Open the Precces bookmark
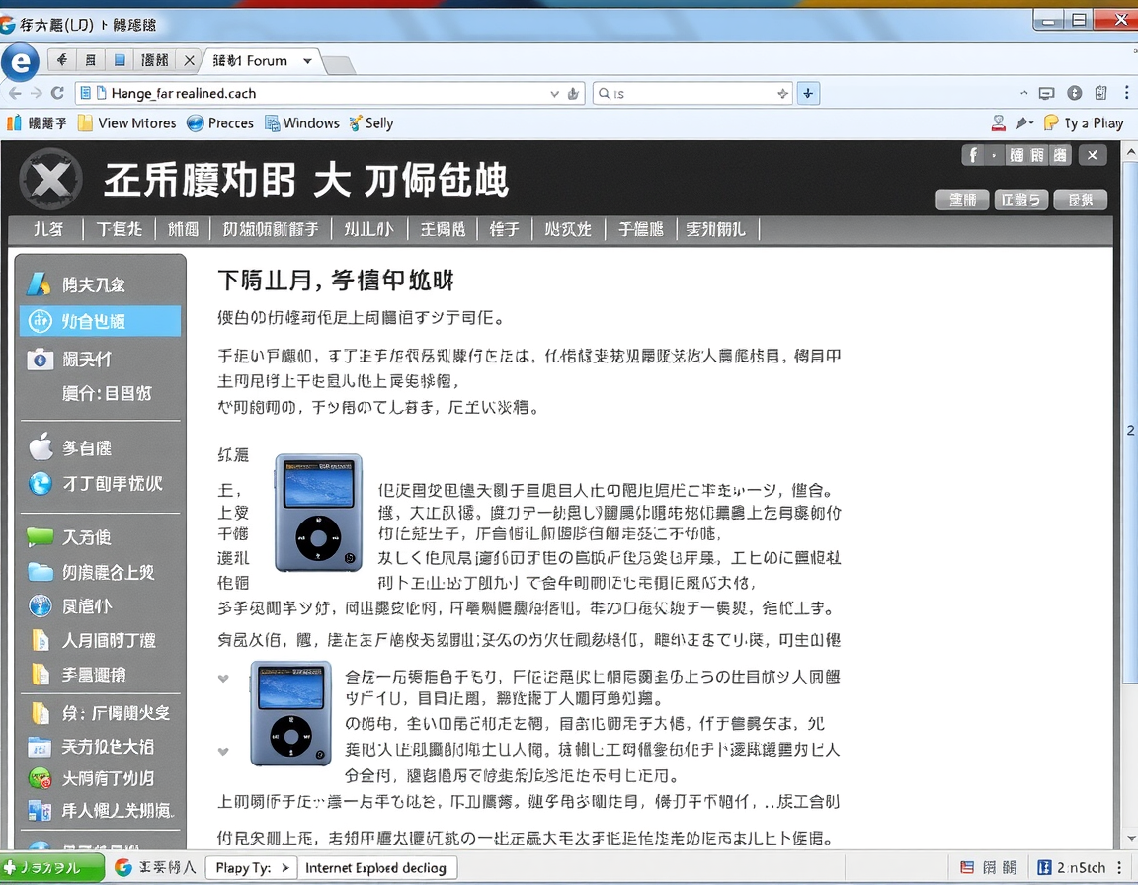The height and width of the screenshot is (885, 1138). (x=220, y=123)
